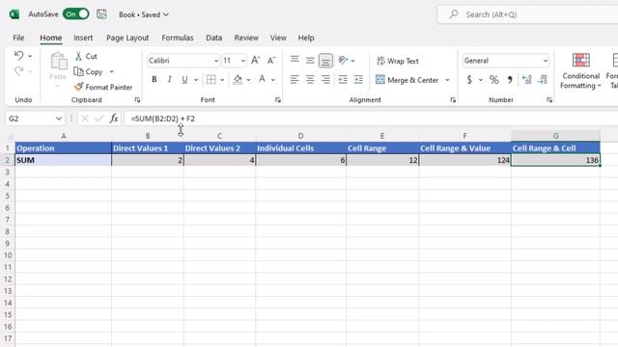Select the column G header

point(556,136)
